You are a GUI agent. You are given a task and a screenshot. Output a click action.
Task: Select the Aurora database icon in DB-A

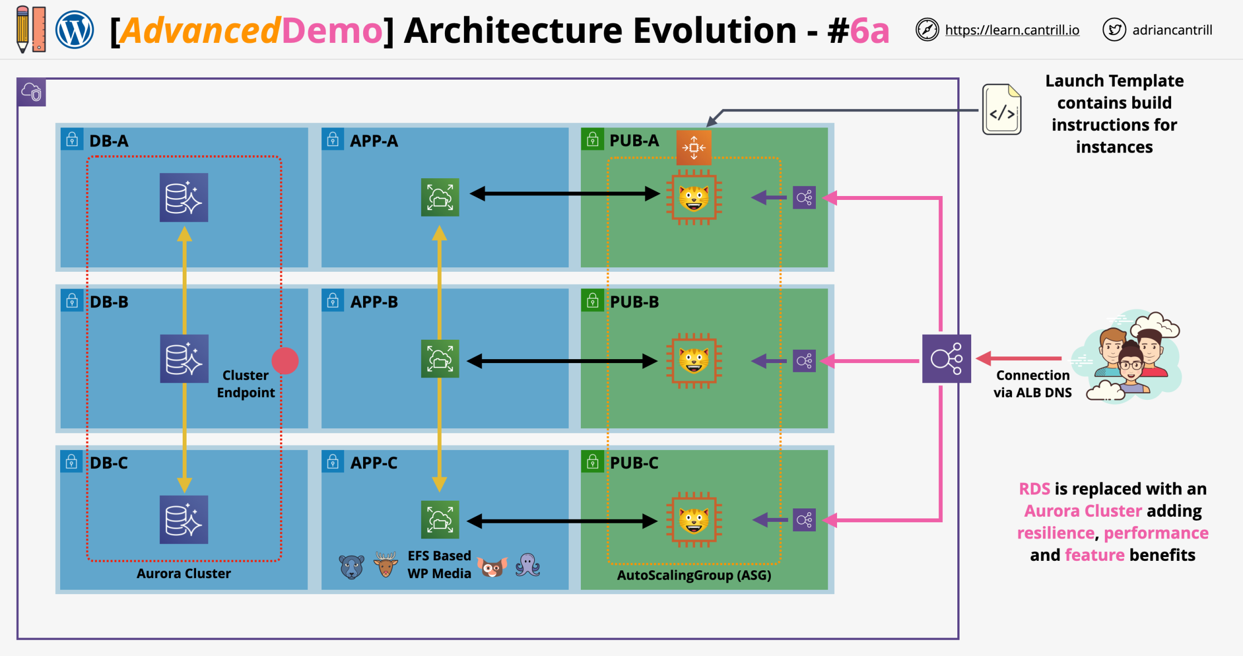click(x=184, y=198)
